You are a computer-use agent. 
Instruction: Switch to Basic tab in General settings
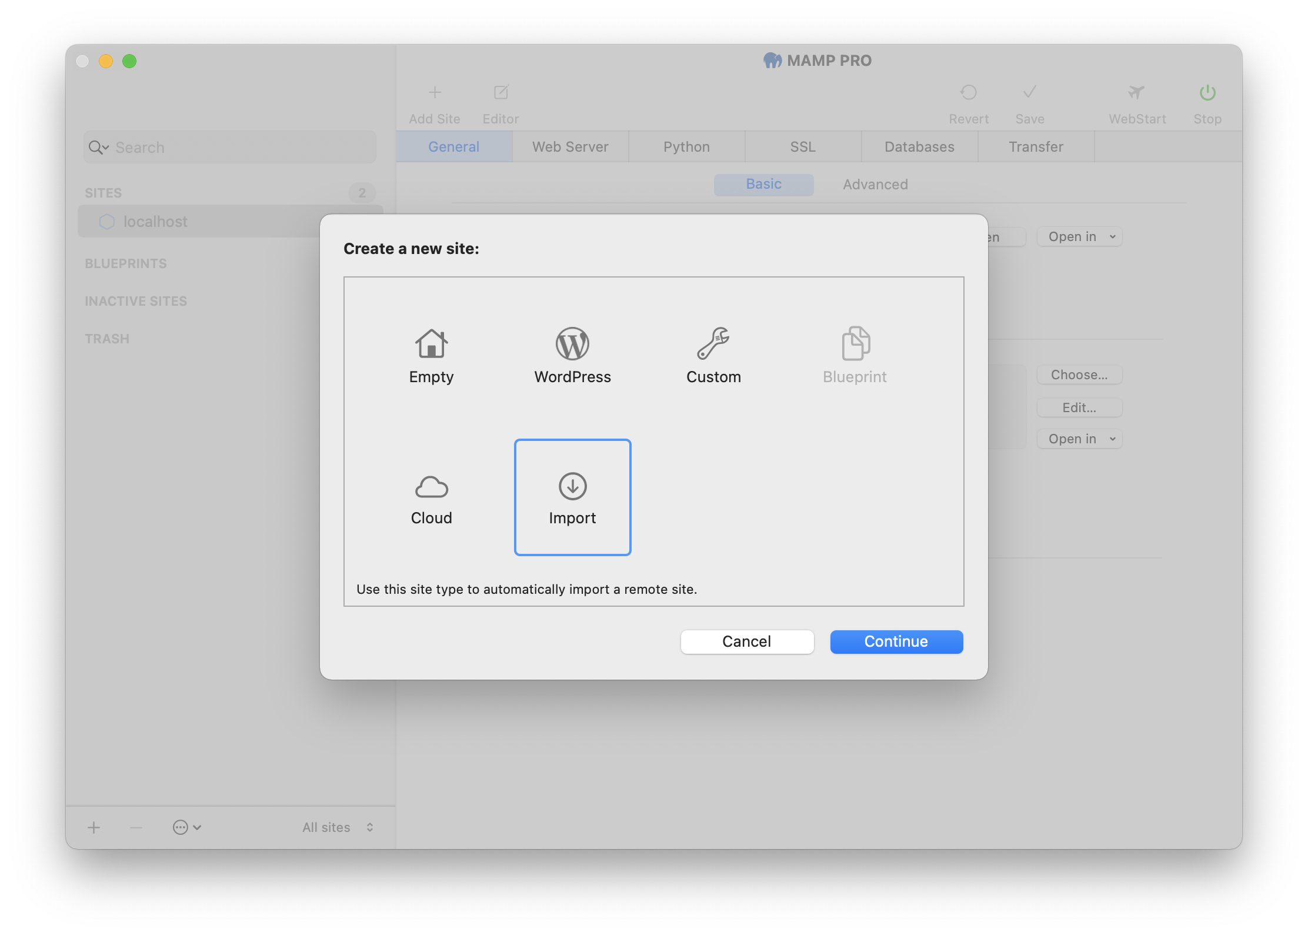pos(764,183)
